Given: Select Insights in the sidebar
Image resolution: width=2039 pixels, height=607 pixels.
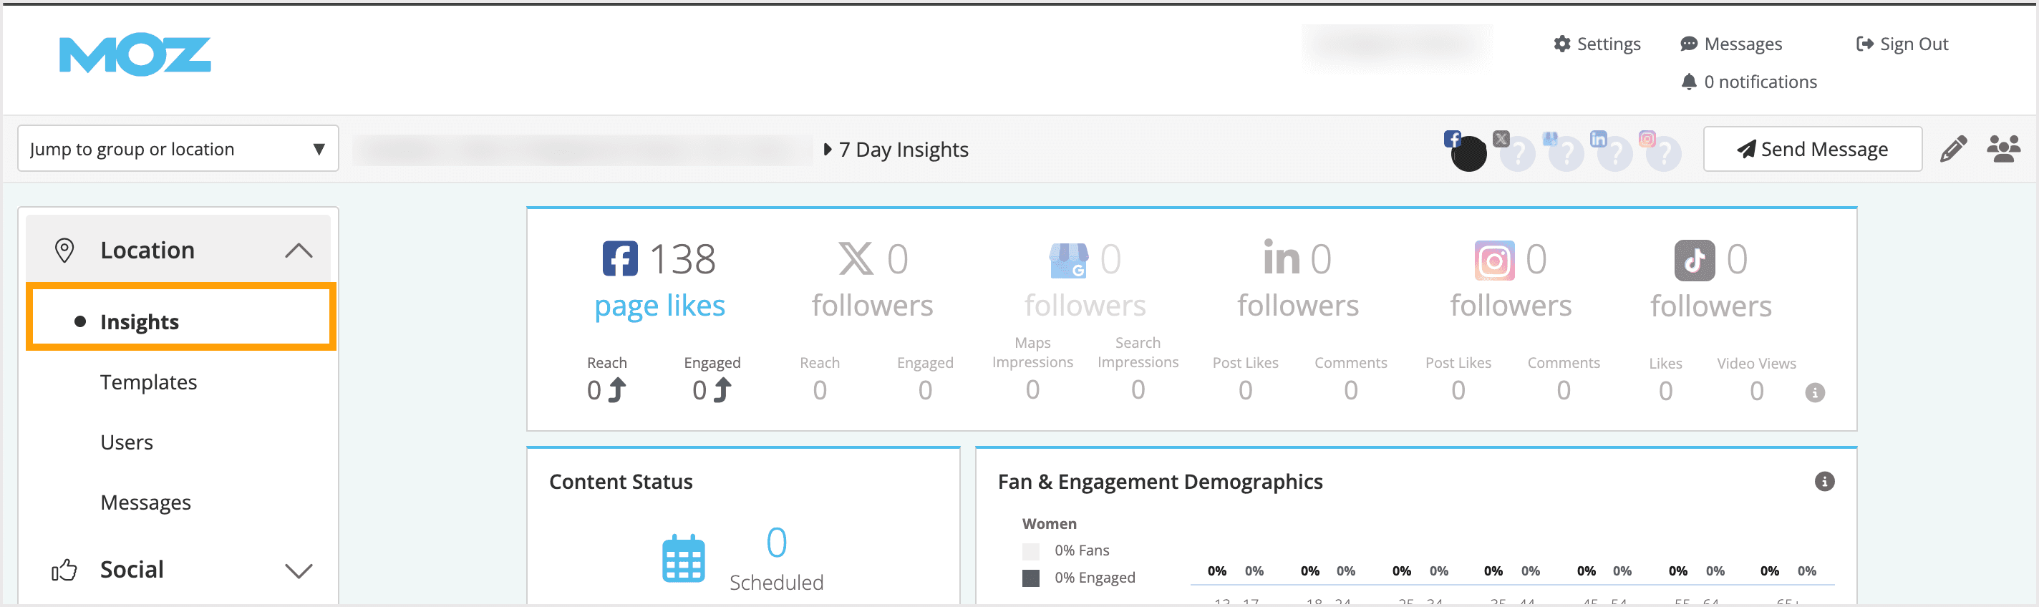Looking at the screenshot, I should pos(140,322).
